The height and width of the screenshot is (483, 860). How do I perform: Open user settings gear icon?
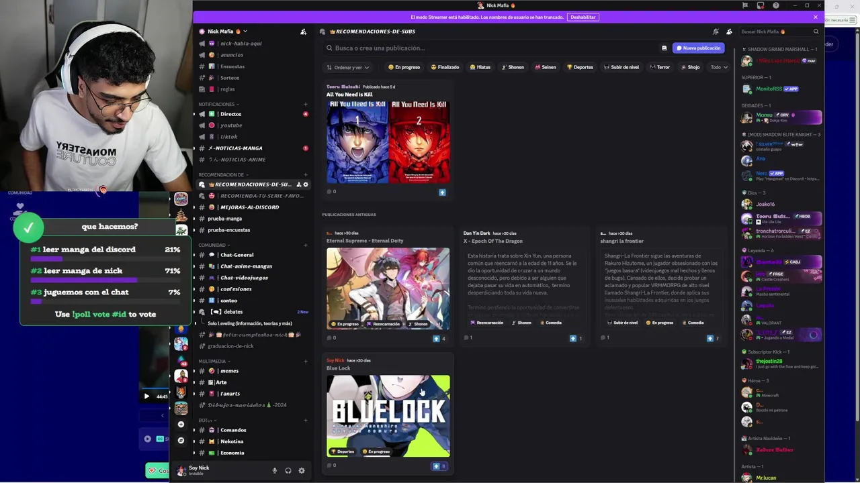[x=301, y=471]
